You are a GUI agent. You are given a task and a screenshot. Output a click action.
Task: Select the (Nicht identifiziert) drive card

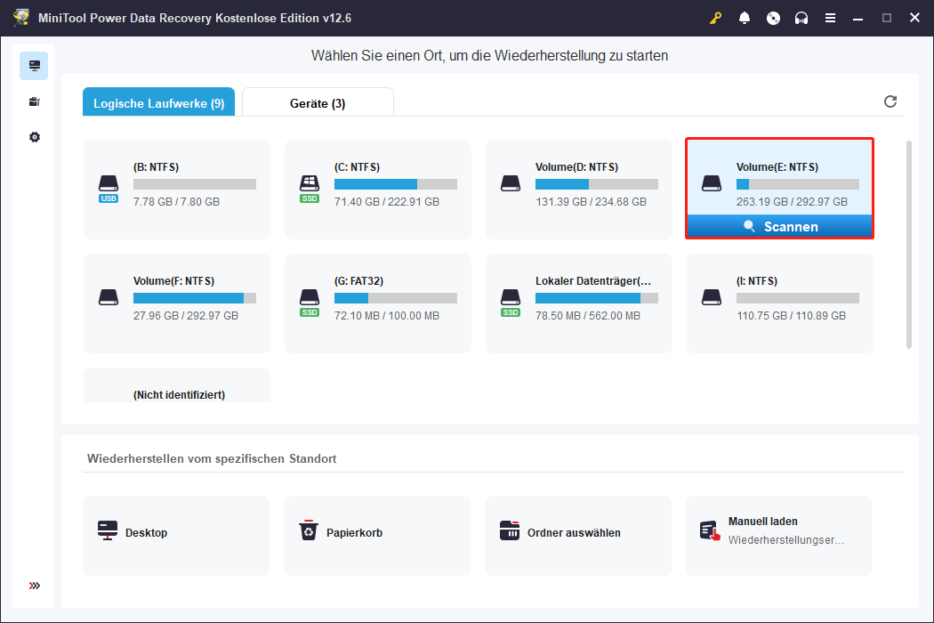click(177, 385)
